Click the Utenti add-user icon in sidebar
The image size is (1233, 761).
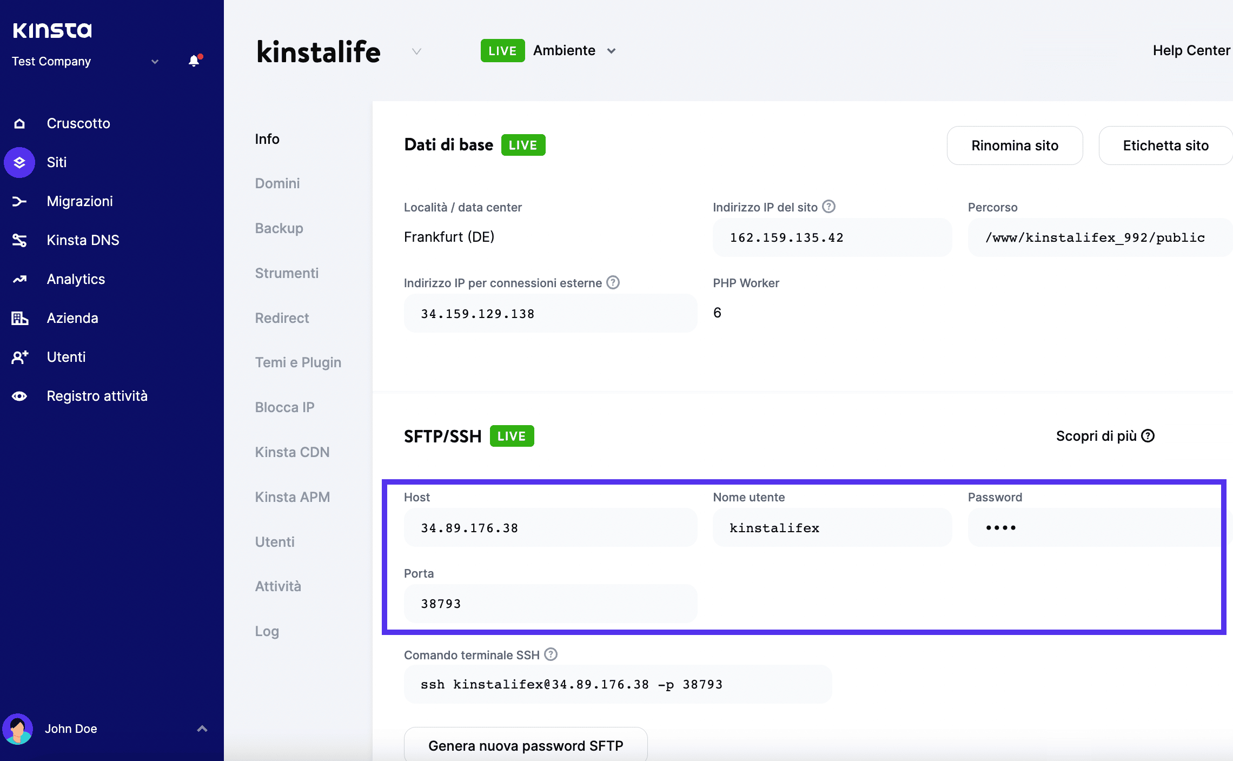click(19, 357)
